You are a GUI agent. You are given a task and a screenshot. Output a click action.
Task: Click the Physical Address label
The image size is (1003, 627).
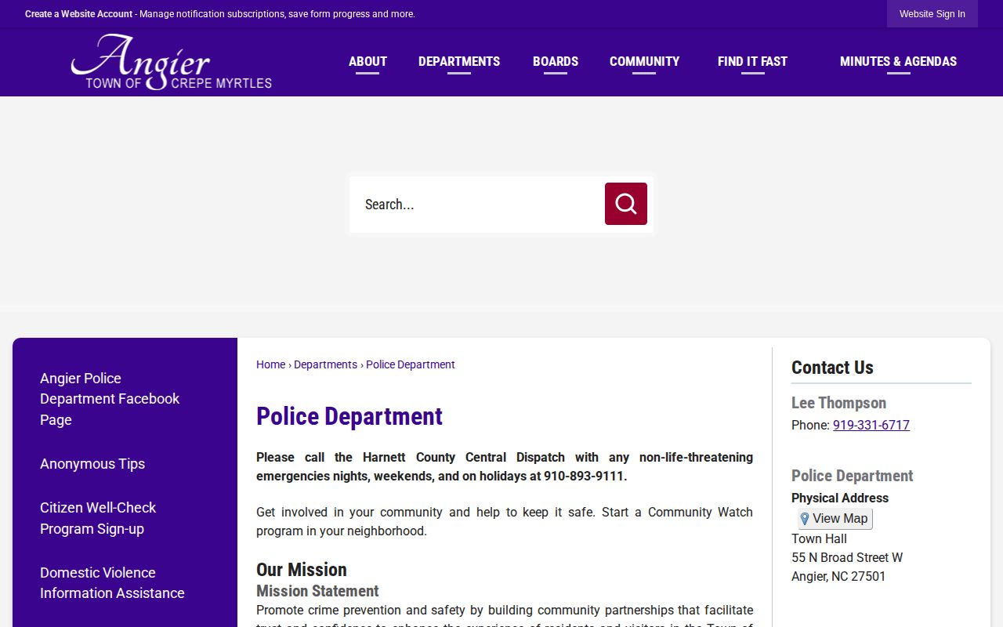point(840,498)
